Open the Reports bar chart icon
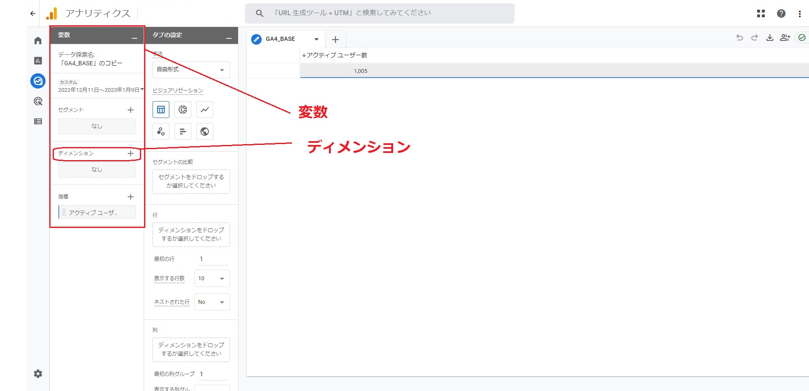 tap(38, 61)
